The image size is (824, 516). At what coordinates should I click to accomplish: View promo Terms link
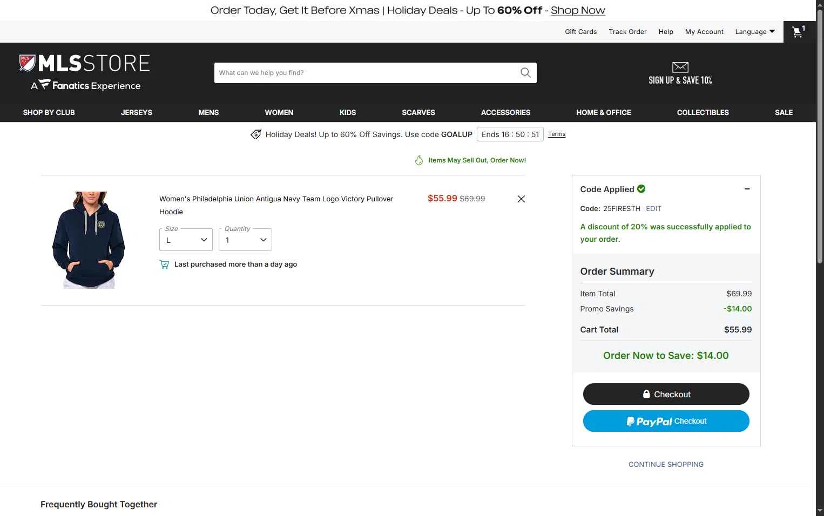tap(557, 134)
